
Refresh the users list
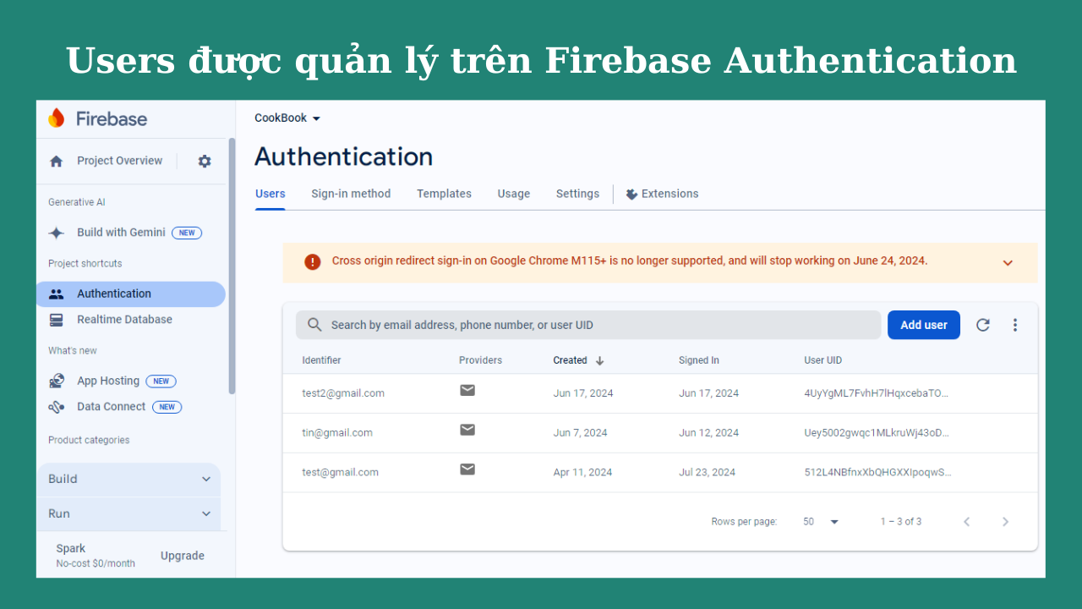(983, 325)
